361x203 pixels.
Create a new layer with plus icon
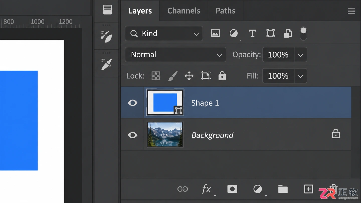point(308,189)
